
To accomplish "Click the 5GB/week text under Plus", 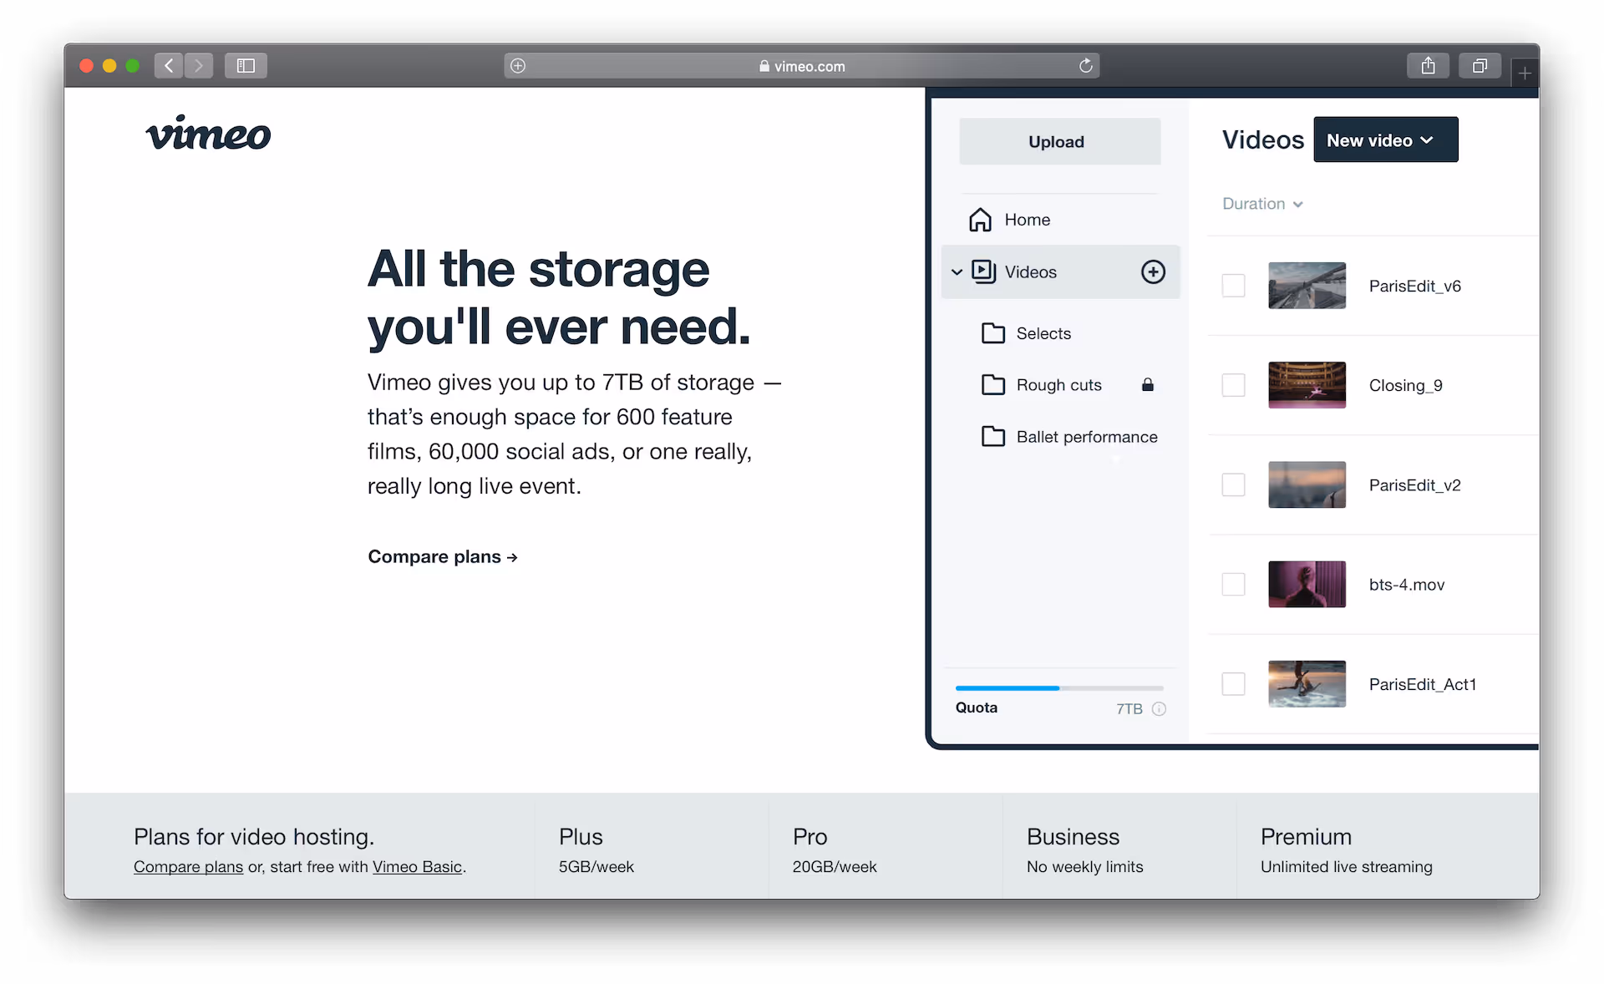I will pyautogui.click(x=596, y=867).
